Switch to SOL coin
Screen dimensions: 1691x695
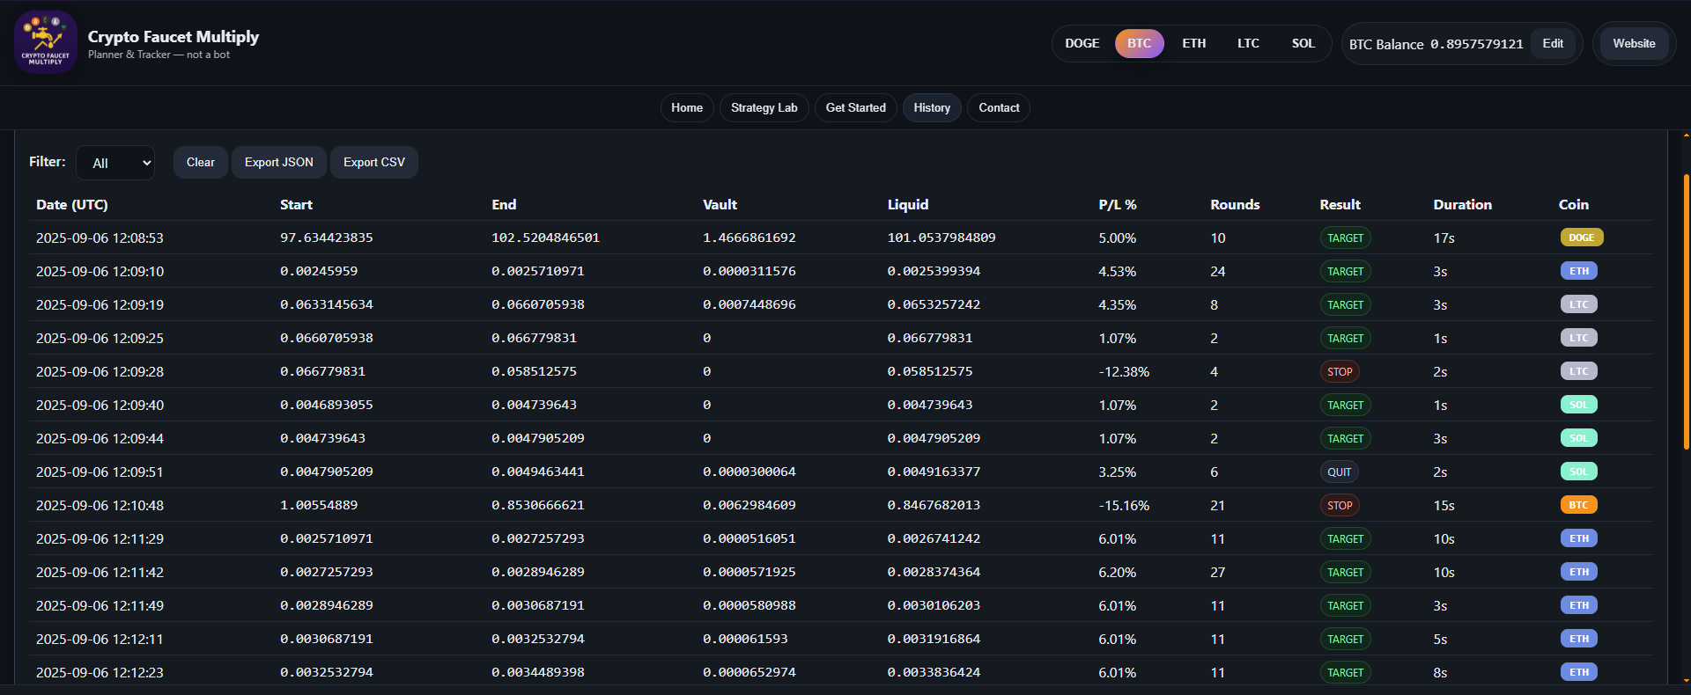[x=1303, y=43]
